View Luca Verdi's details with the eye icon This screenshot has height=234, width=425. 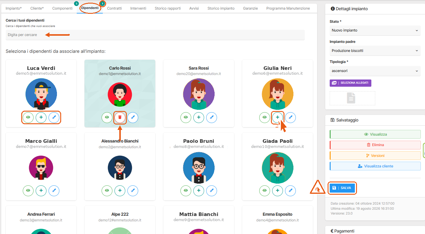[28, 117]
